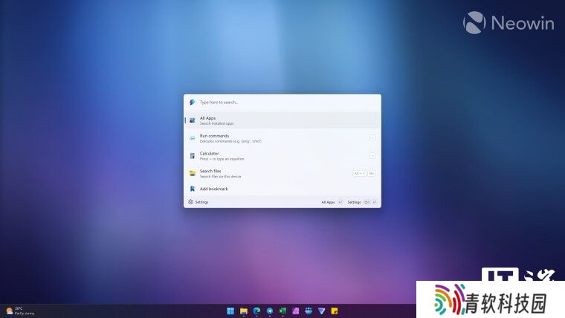Open the Windows Start menu

pyautogui.click(x=230, y=311)
